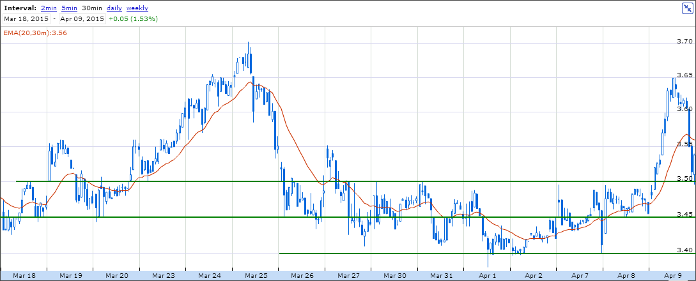Switch interval to 2min
Screen dimensions: 696x281
(48, 8)
